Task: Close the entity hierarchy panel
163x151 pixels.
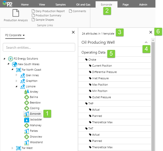Action: click(x=73, y=32)
